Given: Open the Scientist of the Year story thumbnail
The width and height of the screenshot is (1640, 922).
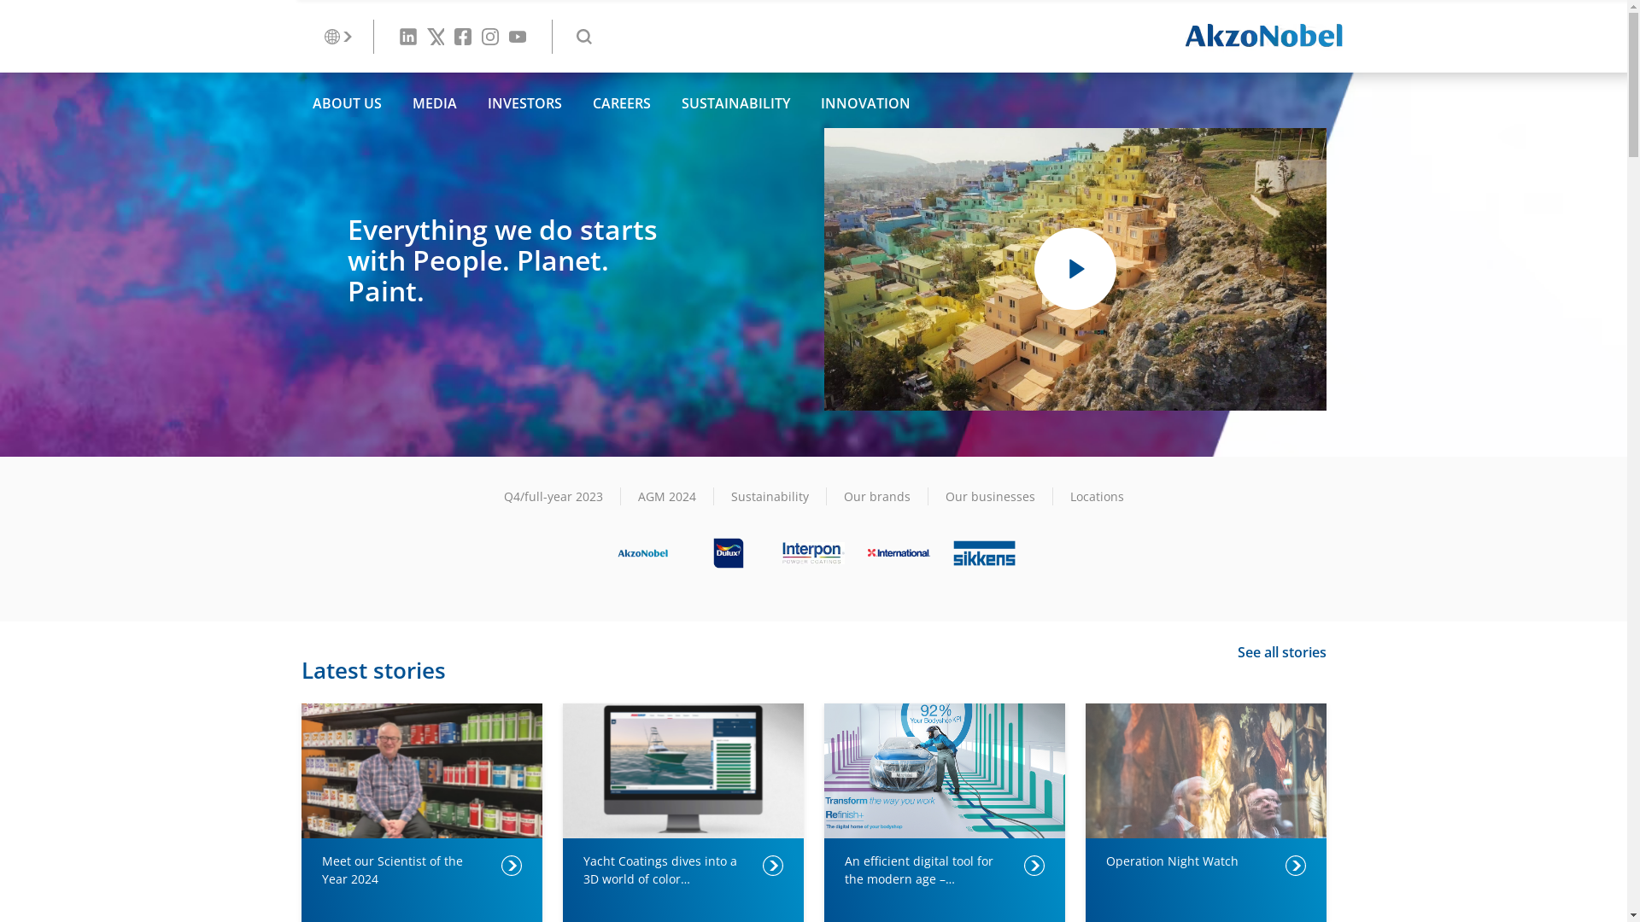Looking at the screenshot, I should [x=421, y=770].
